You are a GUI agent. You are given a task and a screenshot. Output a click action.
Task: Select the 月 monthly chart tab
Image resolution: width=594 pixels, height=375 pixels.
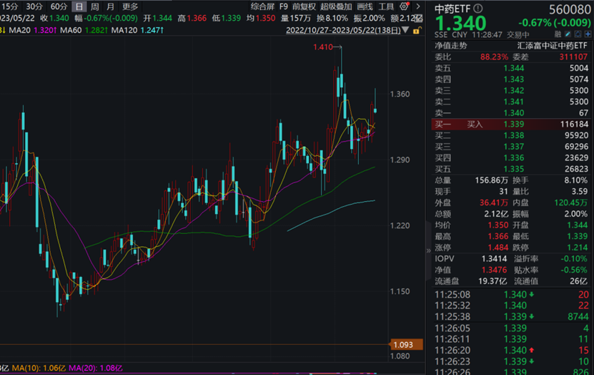coord(110,6)
